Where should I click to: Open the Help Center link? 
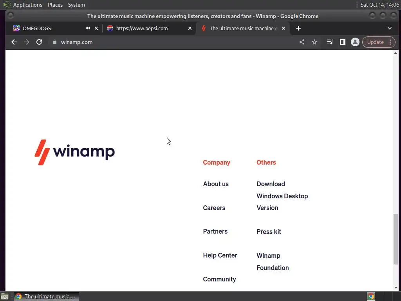pos(220,255)
